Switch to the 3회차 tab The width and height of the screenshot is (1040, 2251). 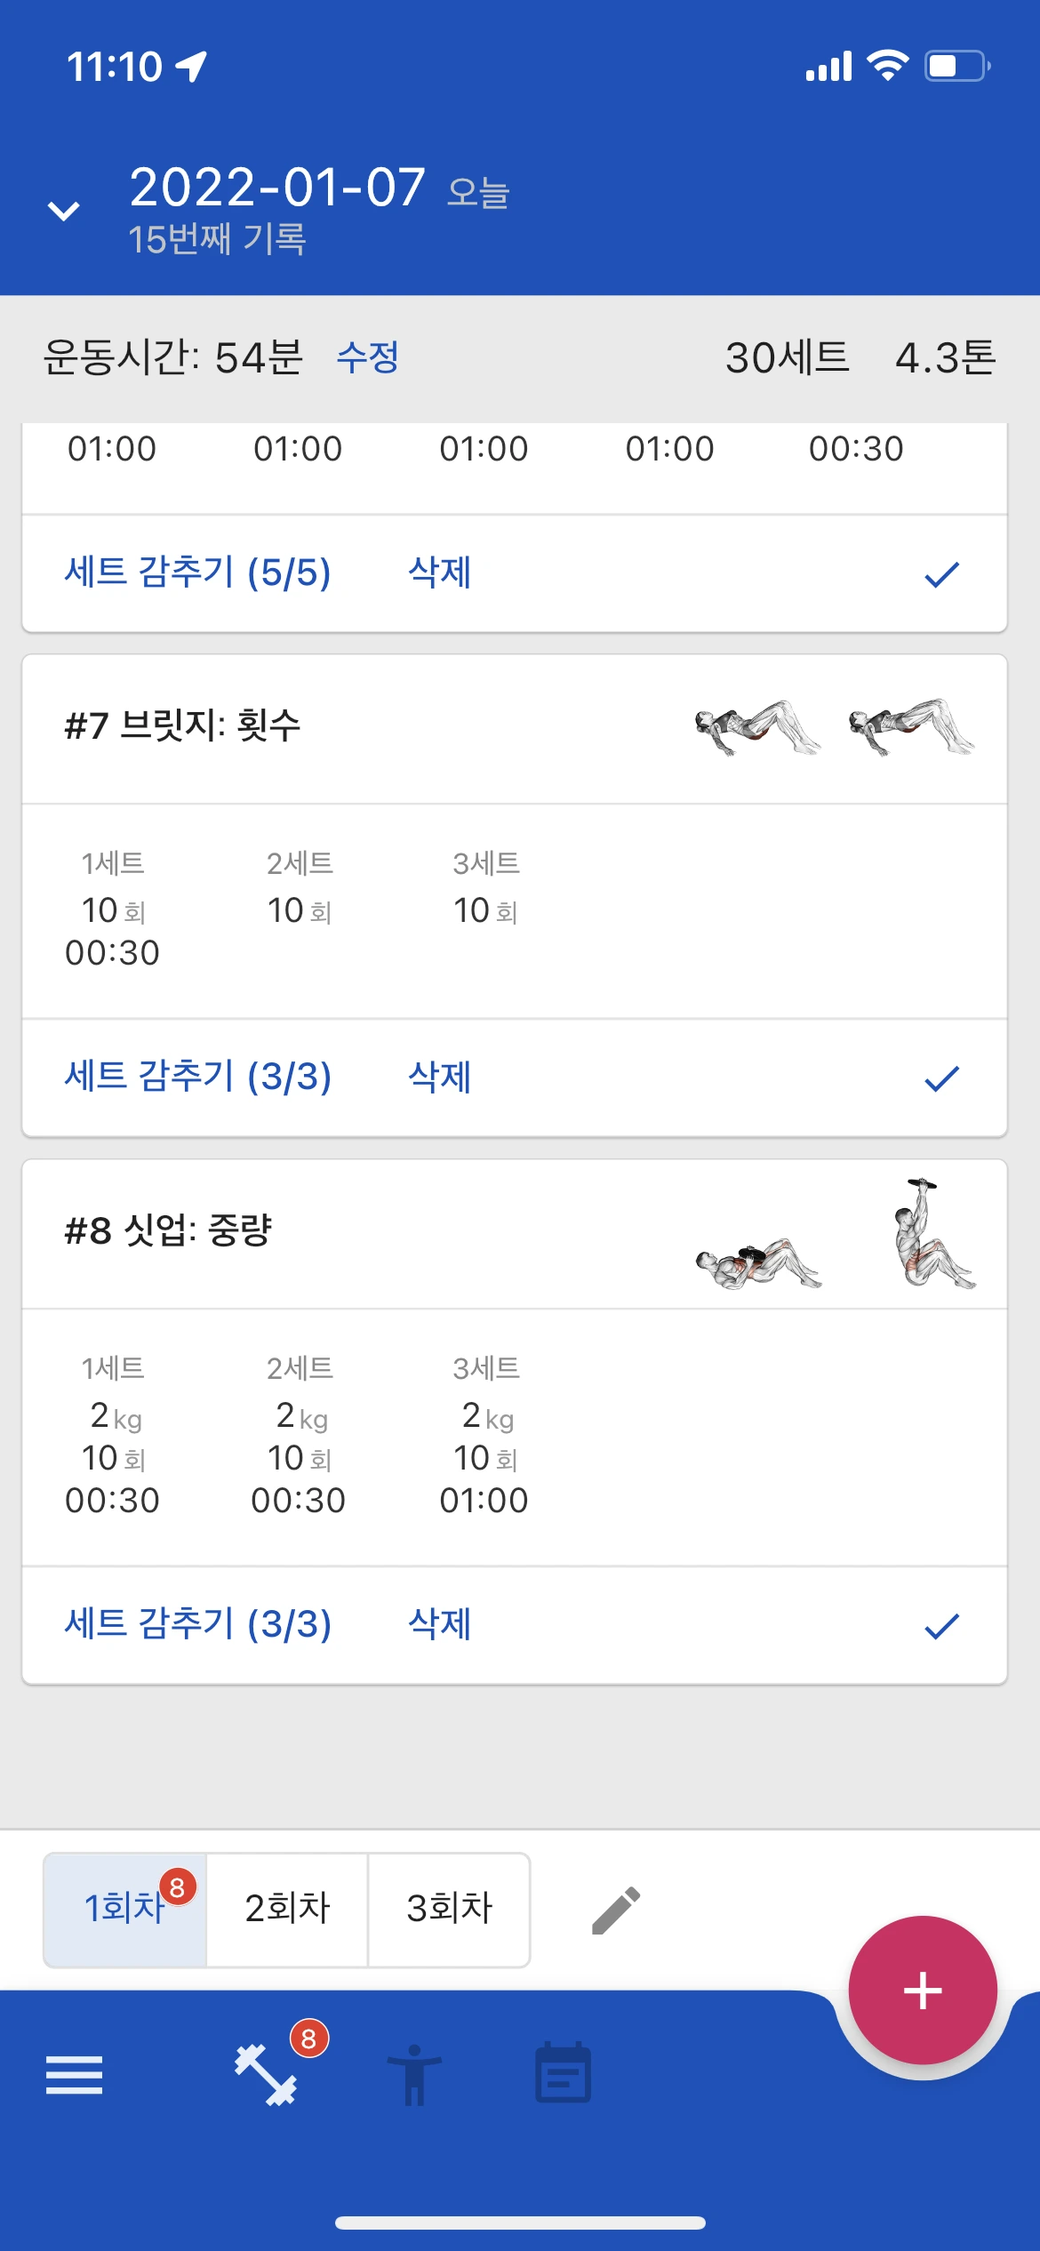[449, 1910]
